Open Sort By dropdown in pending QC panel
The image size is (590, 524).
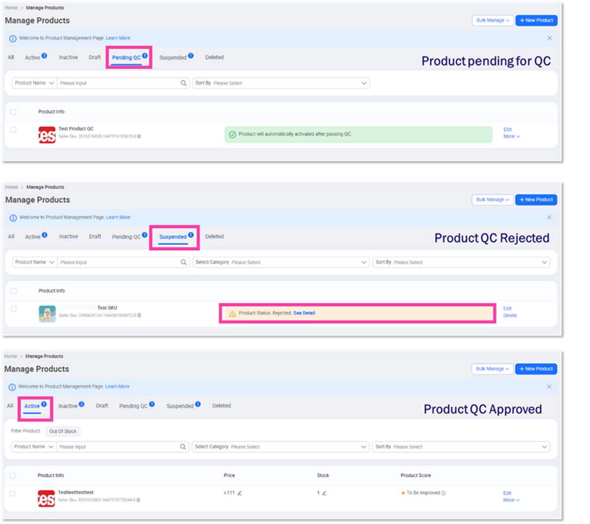click(x=280, y=83)
